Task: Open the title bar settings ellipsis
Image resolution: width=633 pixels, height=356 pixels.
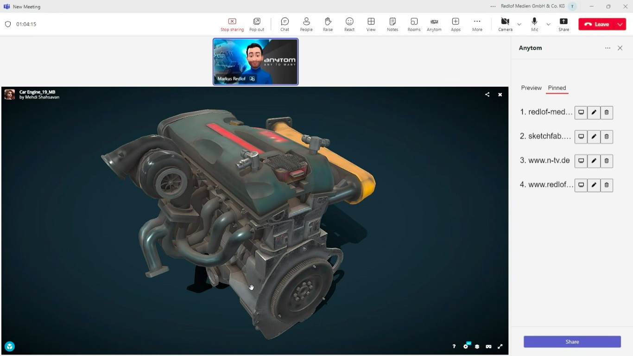Action: tap(493, 6)
